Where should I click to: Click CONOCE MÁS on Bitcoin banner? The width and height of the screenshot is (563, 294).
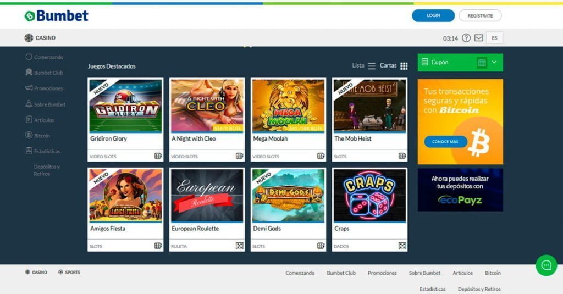pyautogui.click(x=445, y=142)
